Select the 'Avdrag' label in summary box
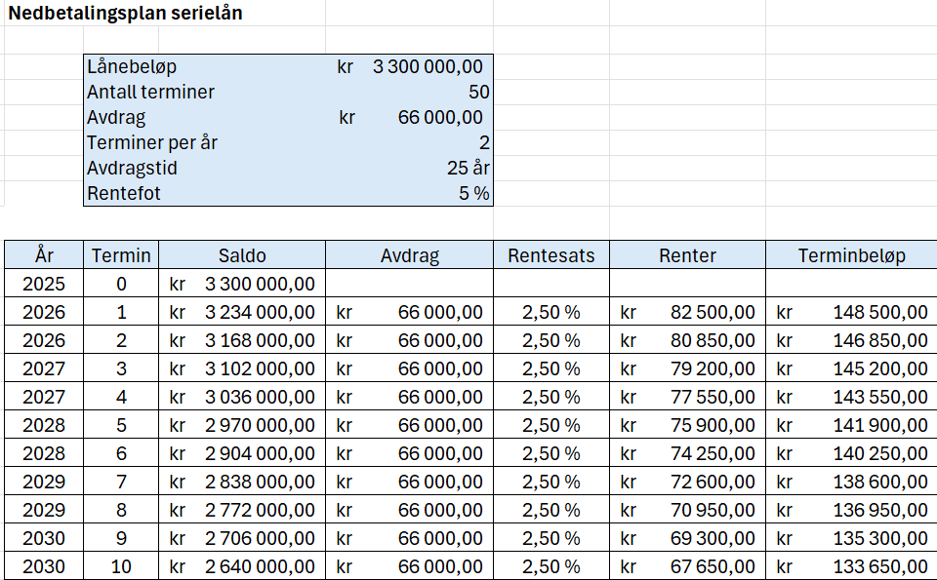 [x=116, y=118]
